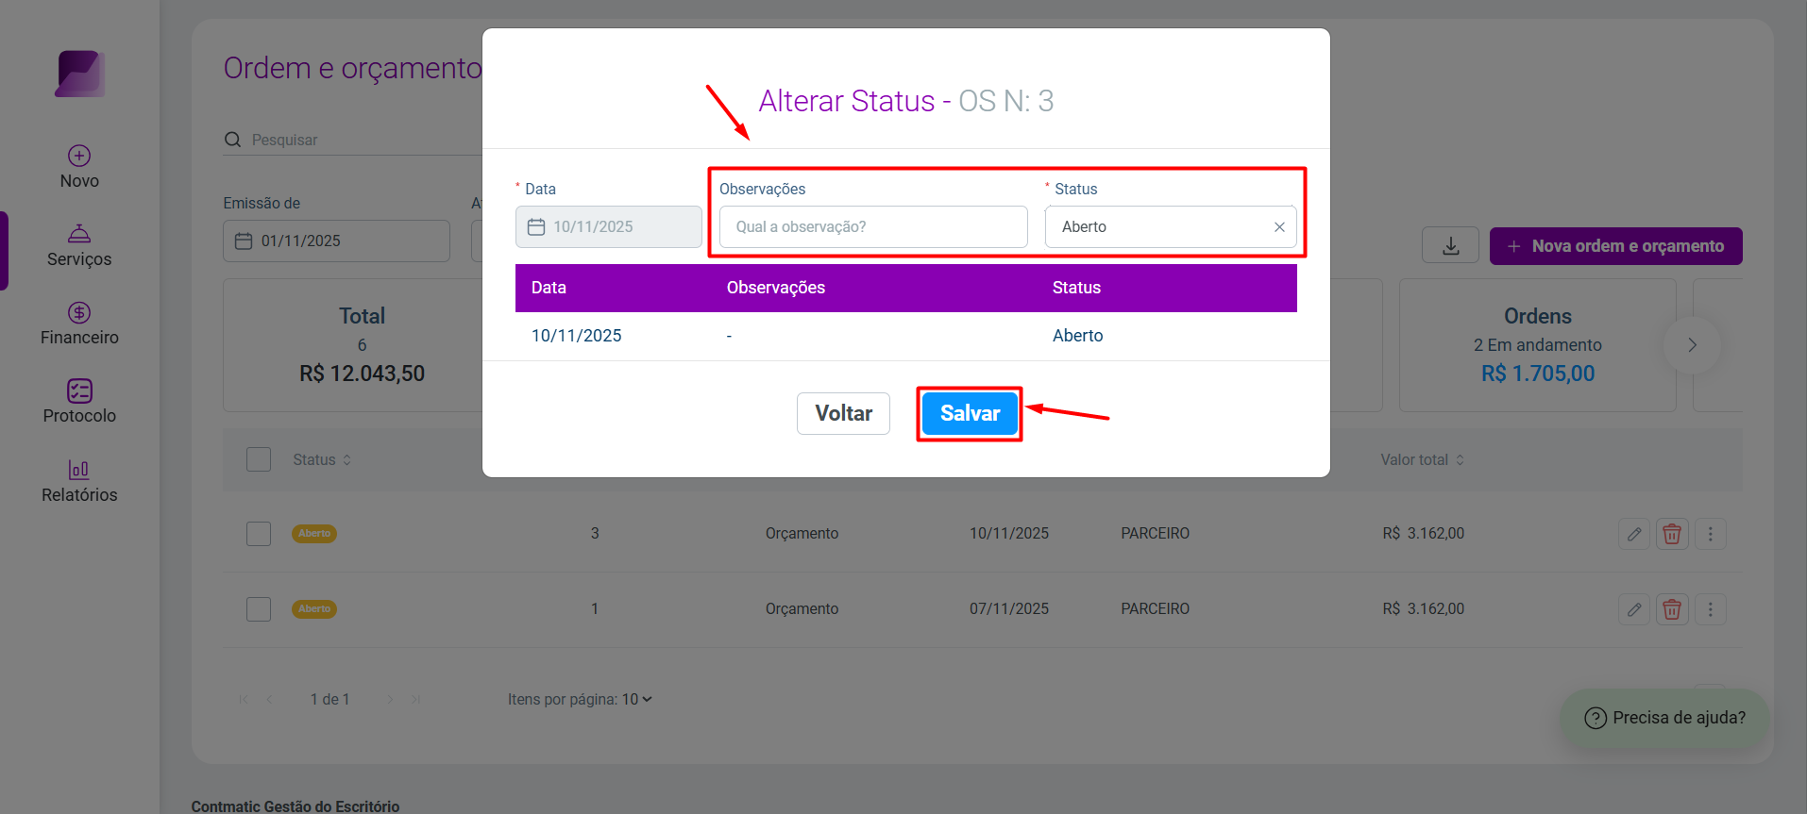The image size is (1807, 814).
Task: Clear the Status field with X icon
Action: (1279, 227)
